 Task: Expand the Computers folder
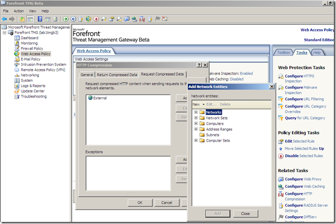[196, 123]
